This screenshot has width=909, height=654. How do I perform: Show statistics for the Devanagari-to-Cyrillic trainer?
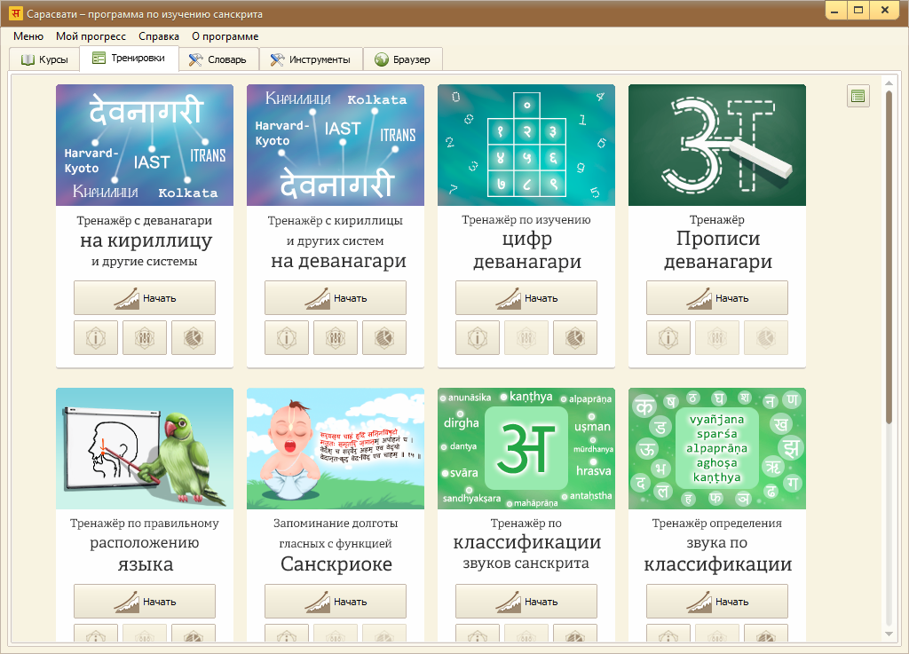(x=194, y=338)
